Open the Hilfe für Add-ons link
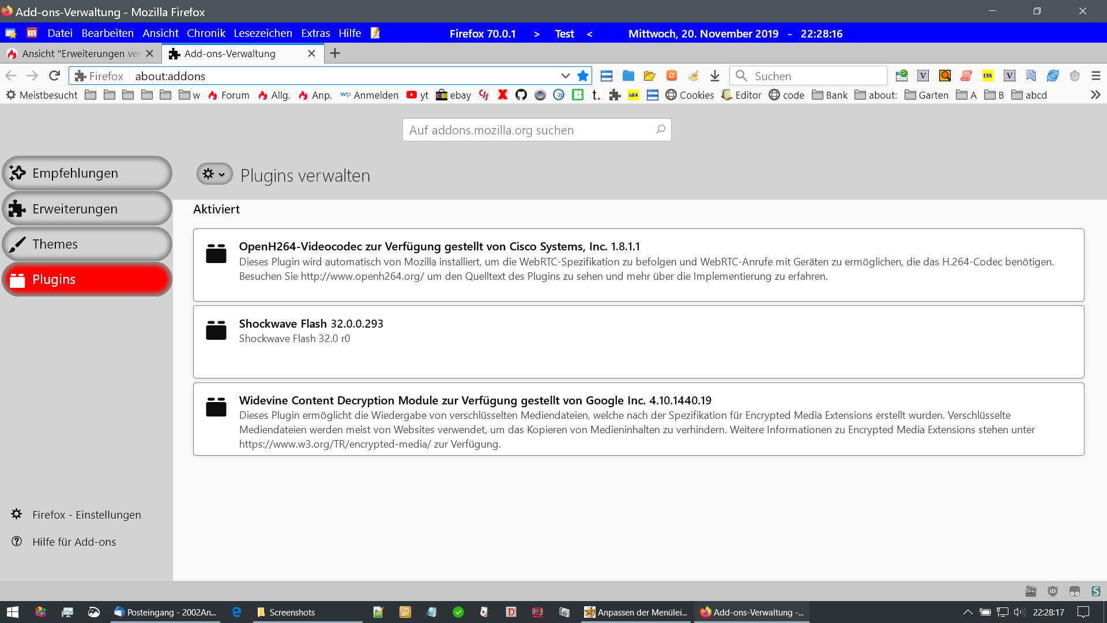The height and width of the screenshot is (623, 1107). pos(74,542)
